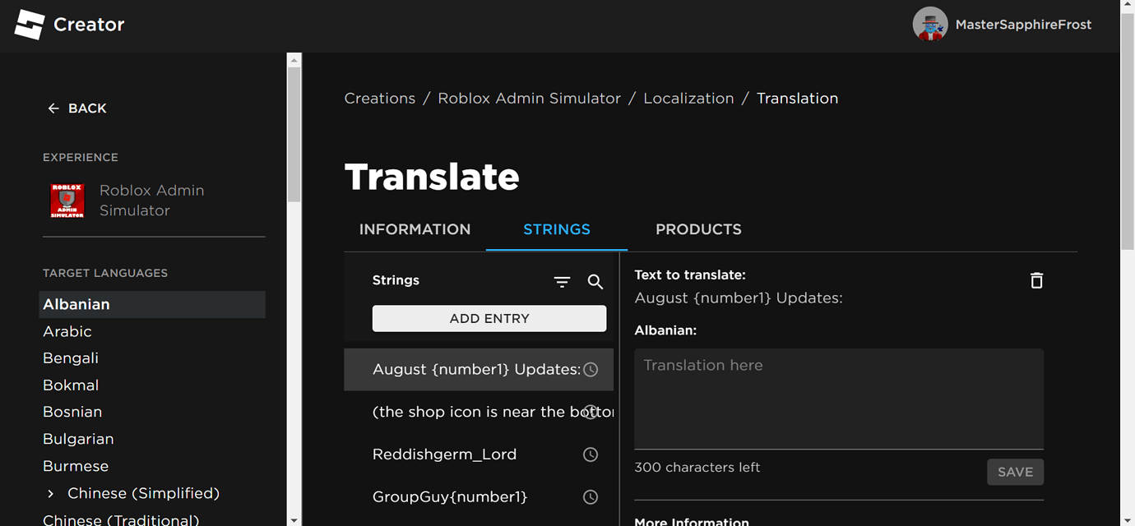This screenshot has width=1135, height=526.
Task: Click the Roblox Admin Simulator sidebar title
Action: 151,201
